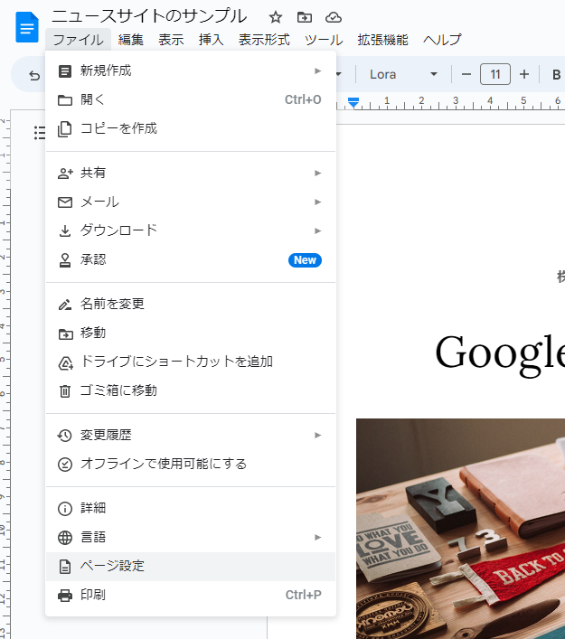Screen dimensions: 565x639
Task: Click the printer icon for 印刷
Action: point(65,596)
